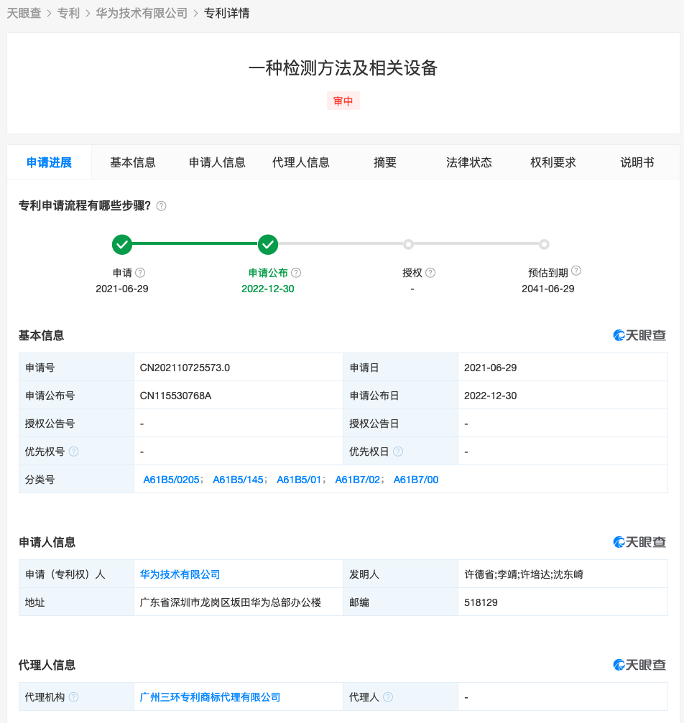
Task: Click the 申请公布 step help icon
Action: click(x=297, y=272)
